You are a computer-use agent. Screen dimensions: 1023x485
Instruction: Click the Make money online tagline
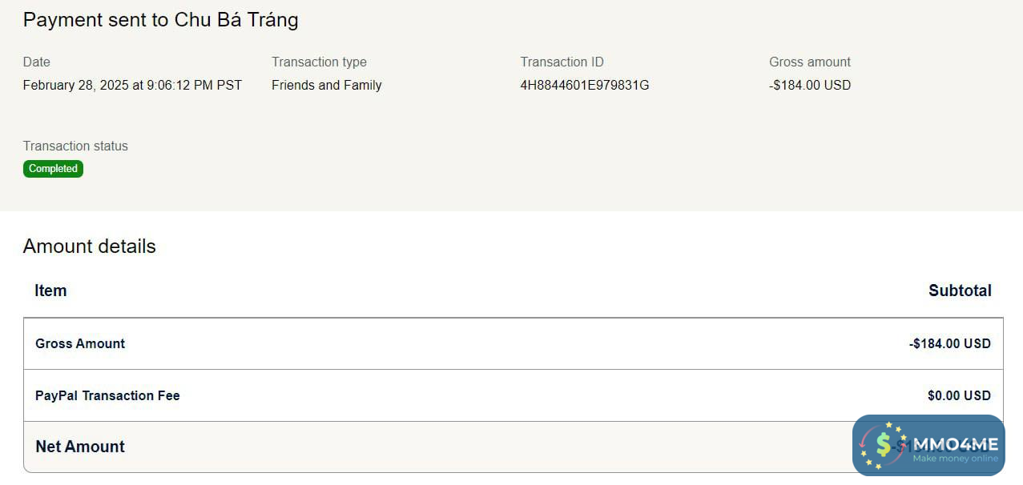pyautogui.click(x=955, y=459)
